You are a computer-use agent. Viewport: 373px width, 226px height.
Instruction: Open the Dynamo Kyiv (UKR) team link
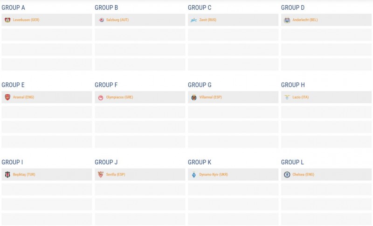tap(214, 175)
